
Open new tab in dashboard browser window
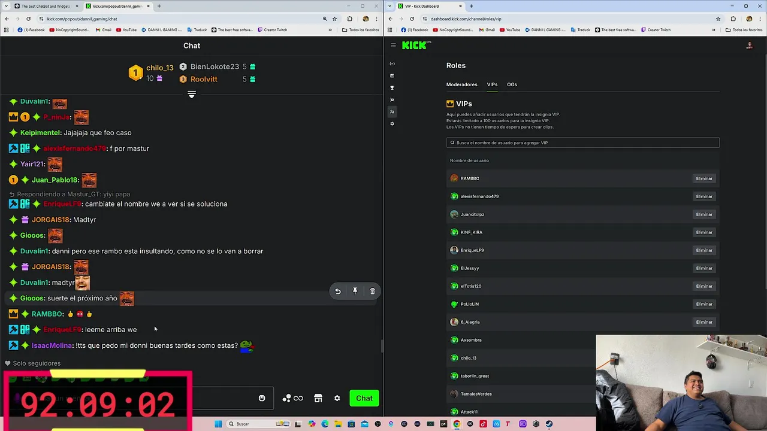click(x=471, y=6)
